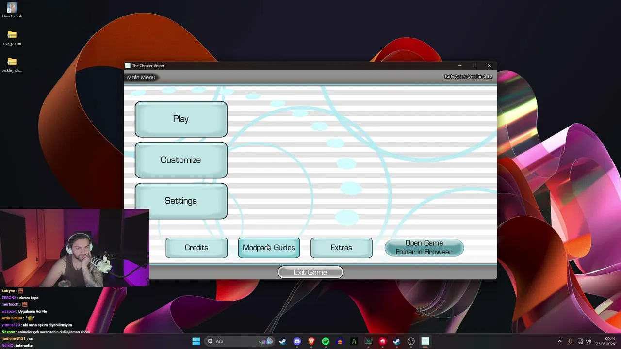Screen dimensions: 621x349
Task: Click The Choicer Voicer title bar icon
Action: pos(128,66)
